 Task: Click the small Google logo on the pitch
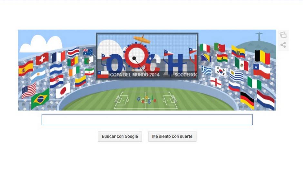[x=147, y=99]
